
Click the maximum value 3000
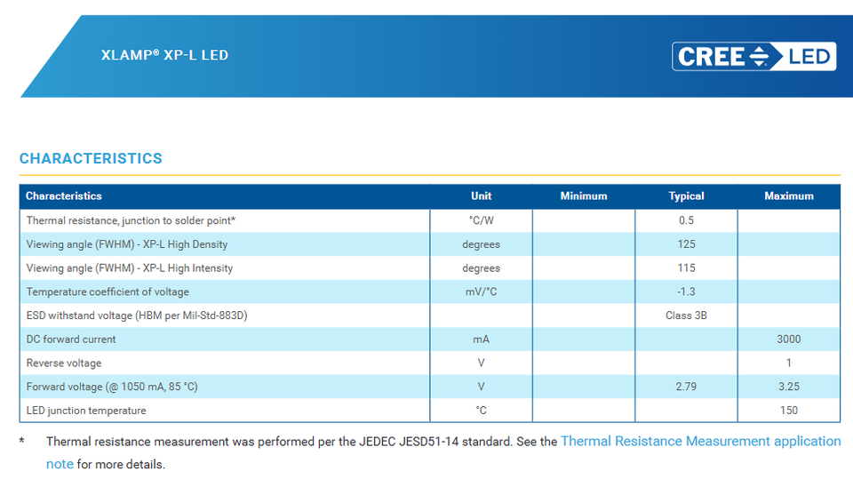click(x=789, y=339)
